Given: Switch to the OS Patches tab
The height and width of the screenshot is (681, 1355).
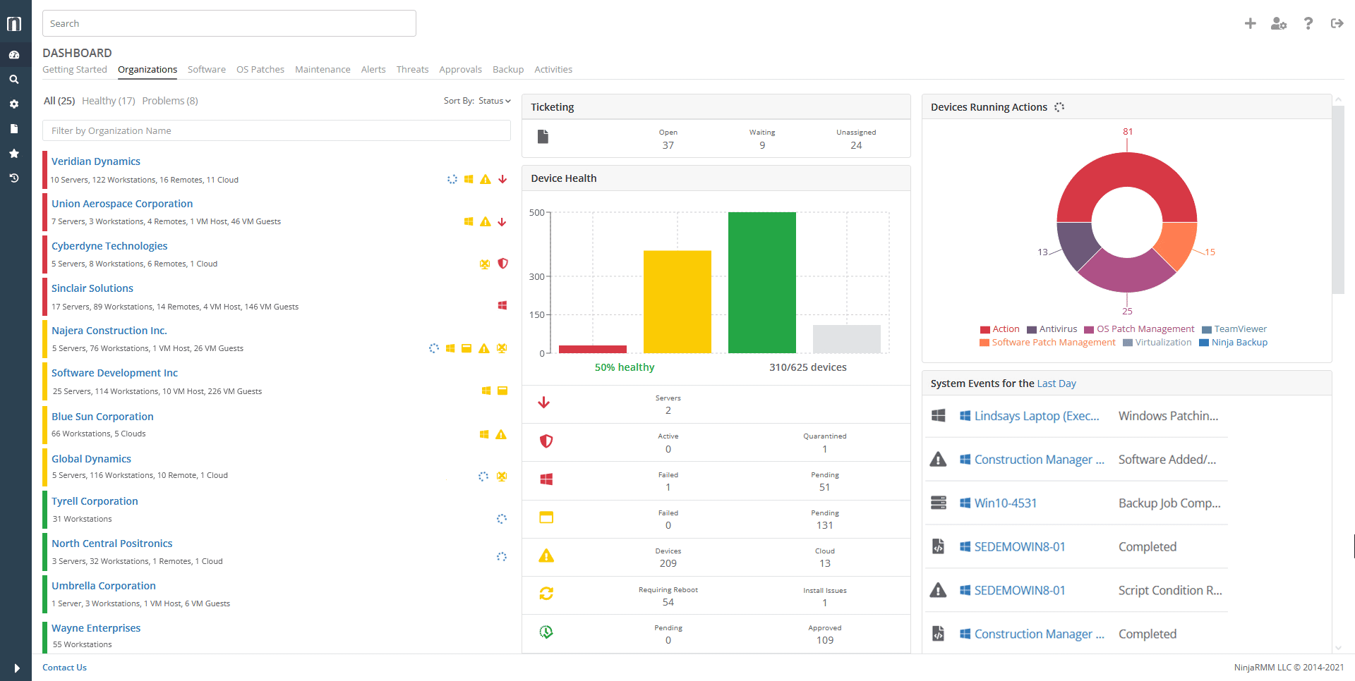Looking at the screenshot, I should click(260, 69).
